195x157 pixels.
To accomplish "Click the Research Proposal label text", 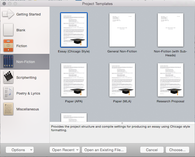I will tap(171, 101).
